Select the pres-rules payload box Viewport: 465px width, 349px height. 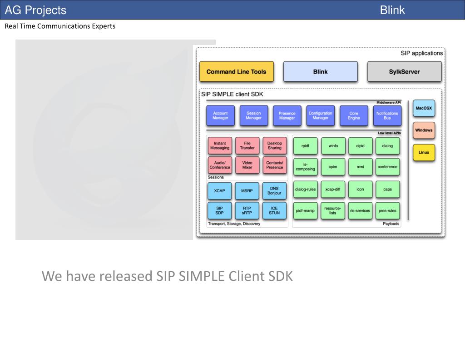[387, 210]
